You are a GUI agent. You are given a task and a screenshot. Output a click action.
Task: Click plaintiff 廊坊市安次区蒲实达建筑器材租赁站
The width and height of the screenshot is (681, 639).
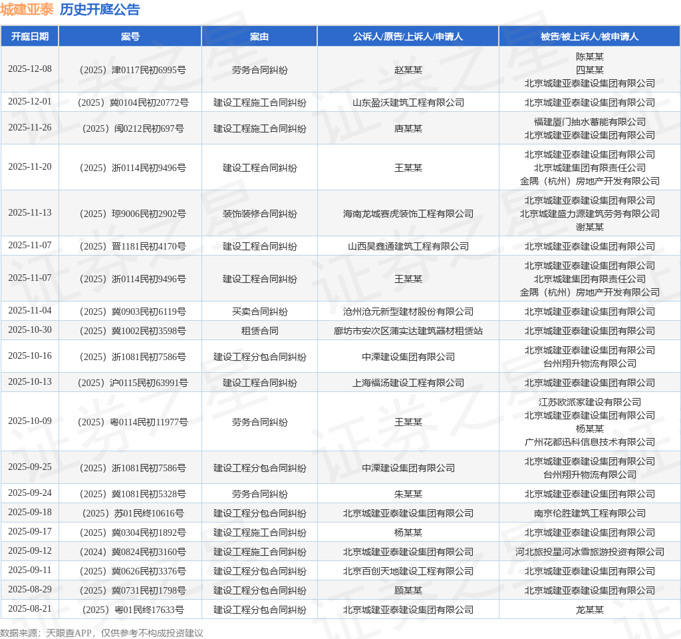[408, 331]
